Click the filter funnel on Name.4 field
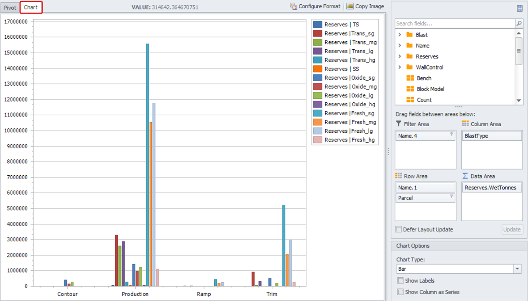The height and width of the screenshot is (301, 528). [x=451, y=134]
